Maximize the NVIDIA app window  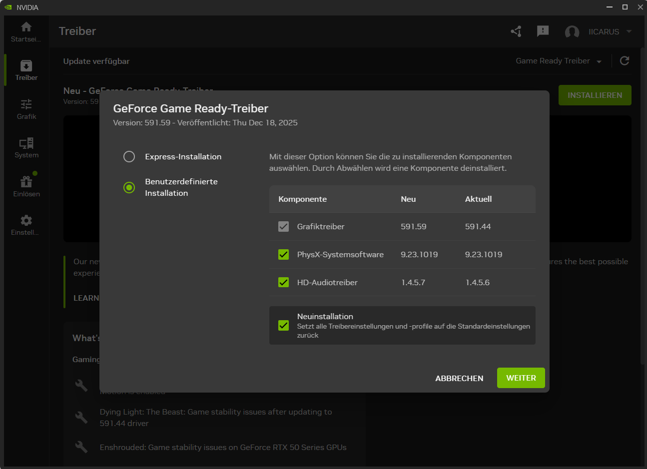pos(625,7)
